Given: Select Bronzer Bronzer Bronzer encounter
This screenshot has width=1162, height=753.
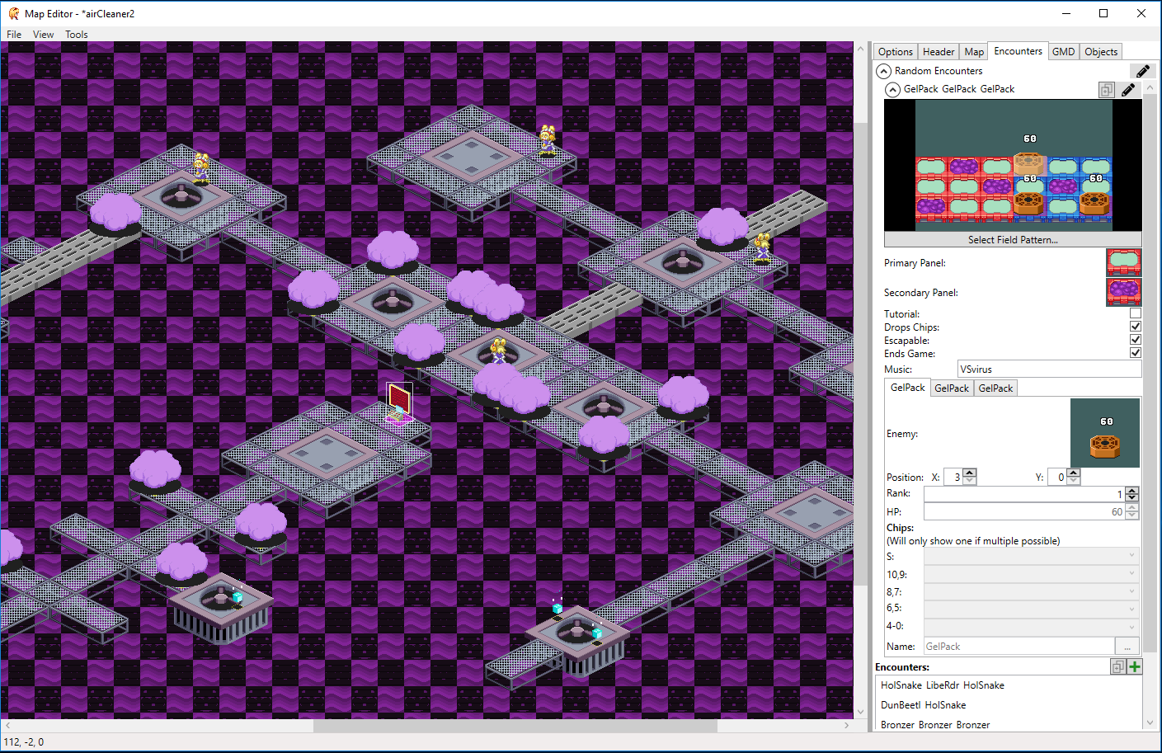Looking at the screenshot, I should [935, 725].
